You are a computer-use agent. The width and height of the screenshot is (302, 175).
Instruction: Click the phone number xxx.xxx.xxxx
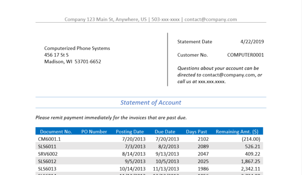(x=212, y=82)
